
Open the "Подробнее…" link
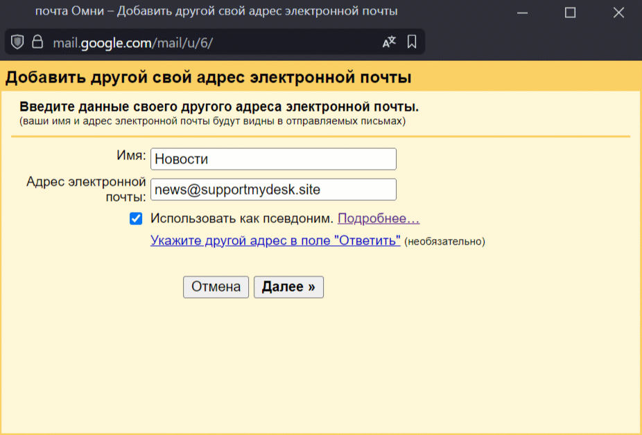click(379, 219)
